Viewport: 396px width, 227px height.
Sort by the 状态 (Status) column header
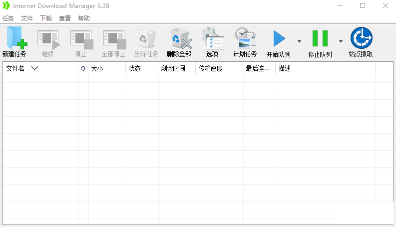click(x=134, y=69)
